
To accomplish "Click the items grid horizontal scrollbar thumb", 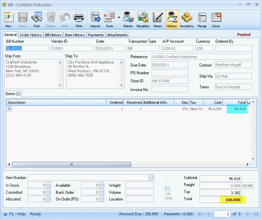I will tap(72, 164).
